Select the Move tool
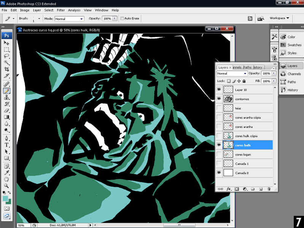The height and width of the screenshot is (228, 304). (6, 43)
